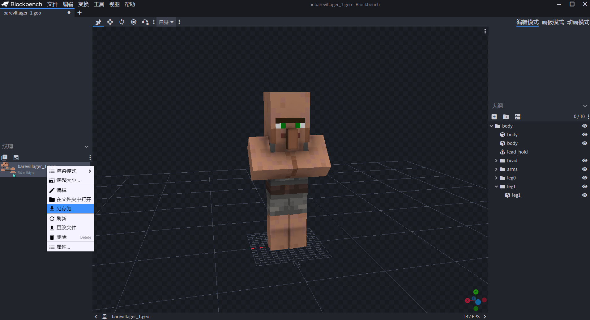Open the outliner panel menu next to 0 / 10
Image resolution: width=590 pixels, height=320 pixels.
[588, 117]
